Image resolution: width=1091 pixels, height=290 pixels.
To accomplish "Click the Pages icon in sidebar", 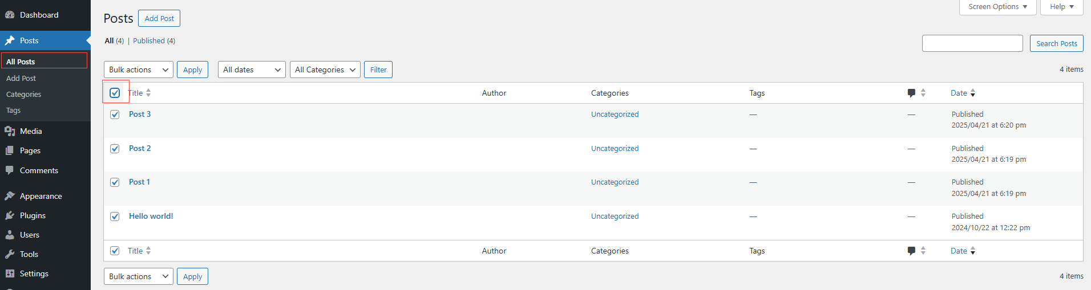I will 10,150.
